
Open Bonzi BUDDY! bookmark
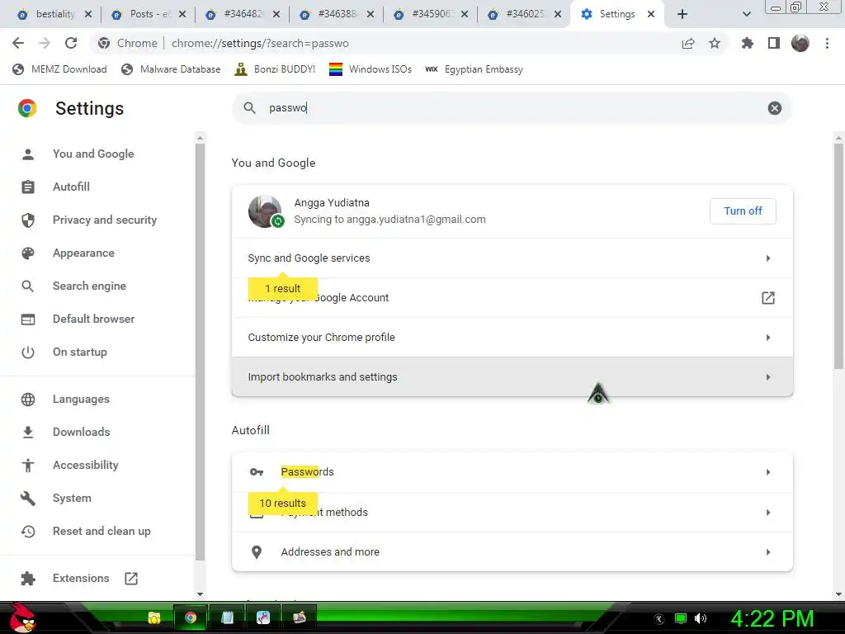tap(275, 69)
